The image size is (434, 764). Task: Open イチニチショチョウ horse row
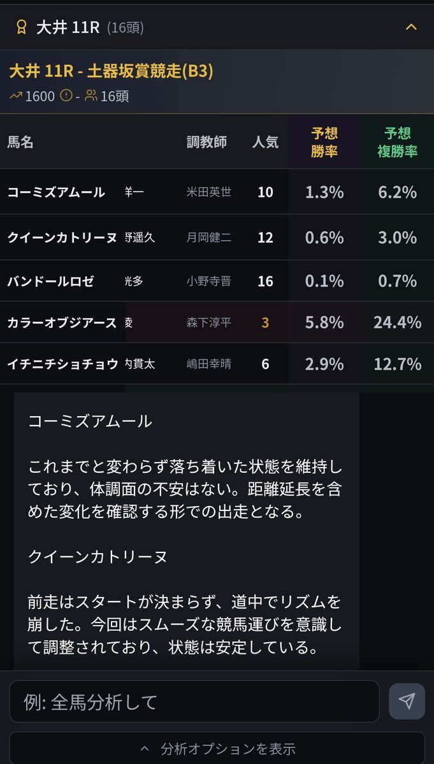click(x=62, y=364)
